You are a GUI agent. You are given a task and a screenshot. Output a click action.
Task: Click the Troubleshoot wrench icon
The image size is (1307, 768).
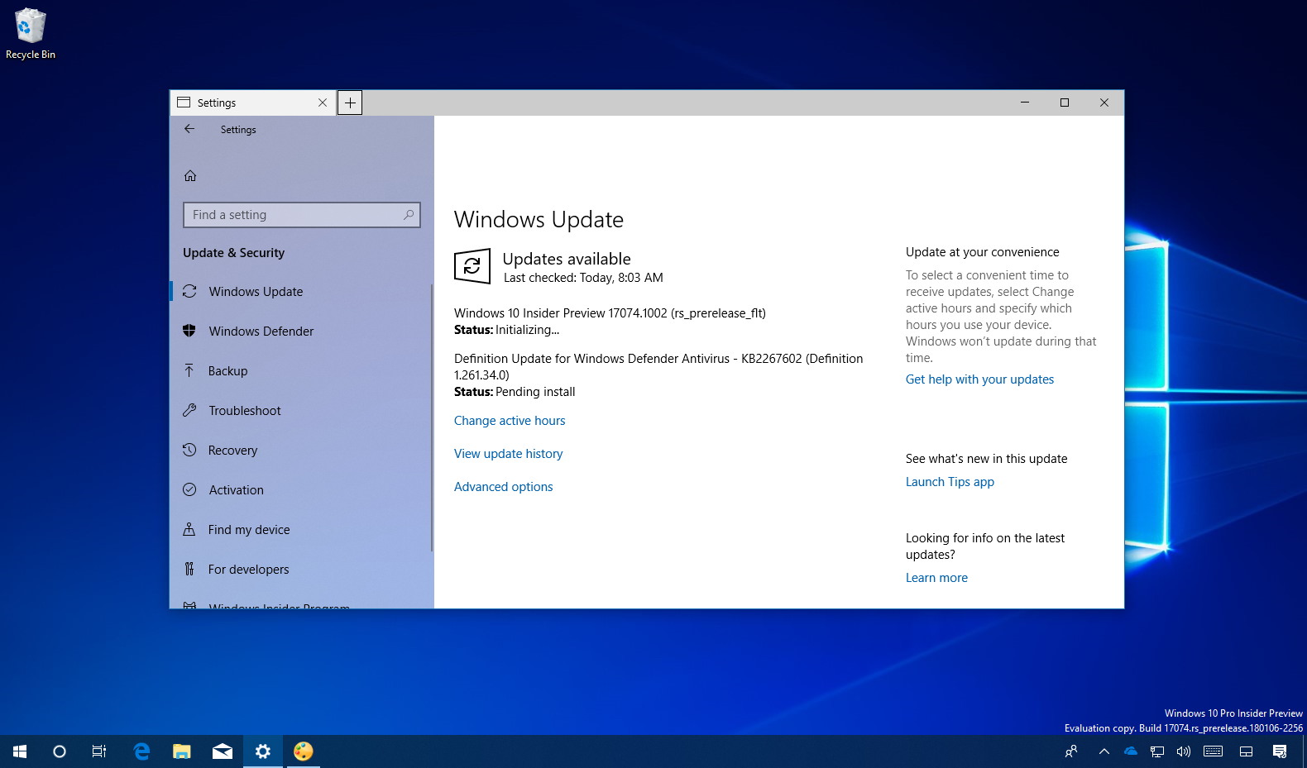[x=189, y=410]
